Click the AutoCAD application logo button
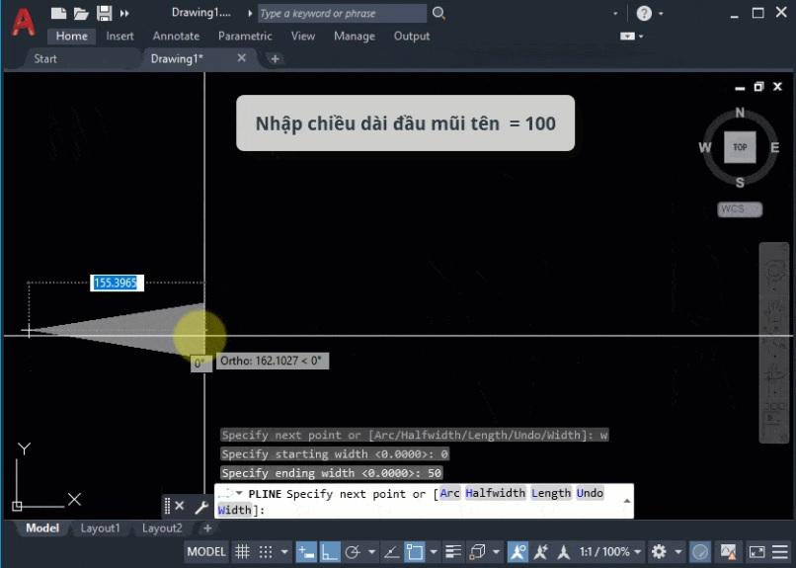 coord(22,22)
